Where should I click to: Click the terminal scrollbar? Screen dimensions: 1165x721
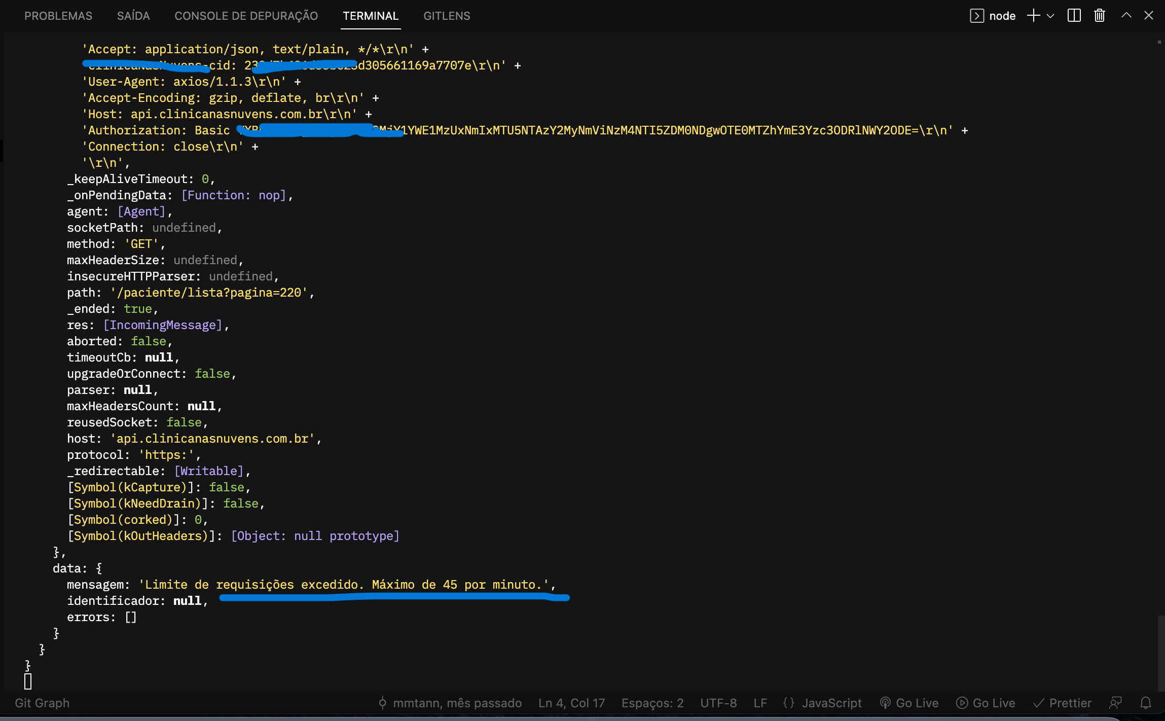pyautogui.click(x=1160, y=653)
